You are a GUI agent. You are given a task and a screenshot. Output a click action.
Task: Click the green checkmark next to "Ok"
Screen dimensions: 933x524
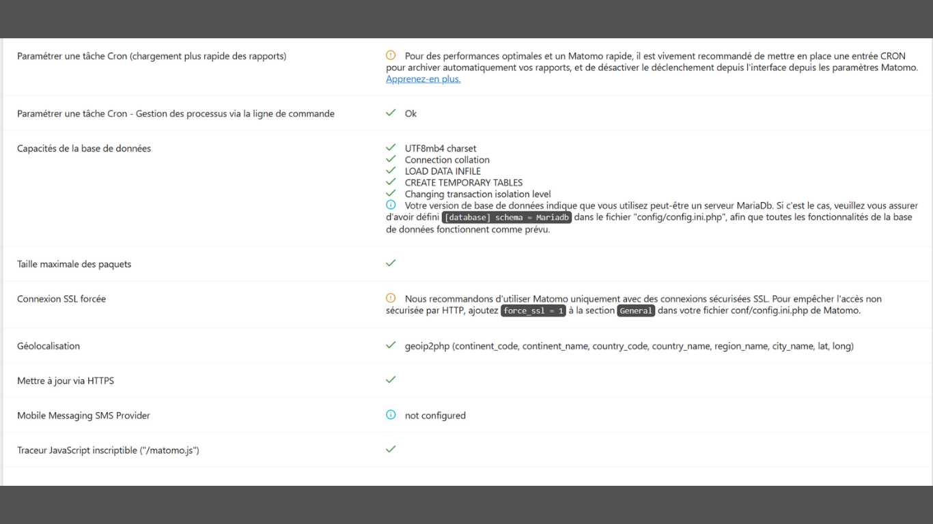coord(391,113)
